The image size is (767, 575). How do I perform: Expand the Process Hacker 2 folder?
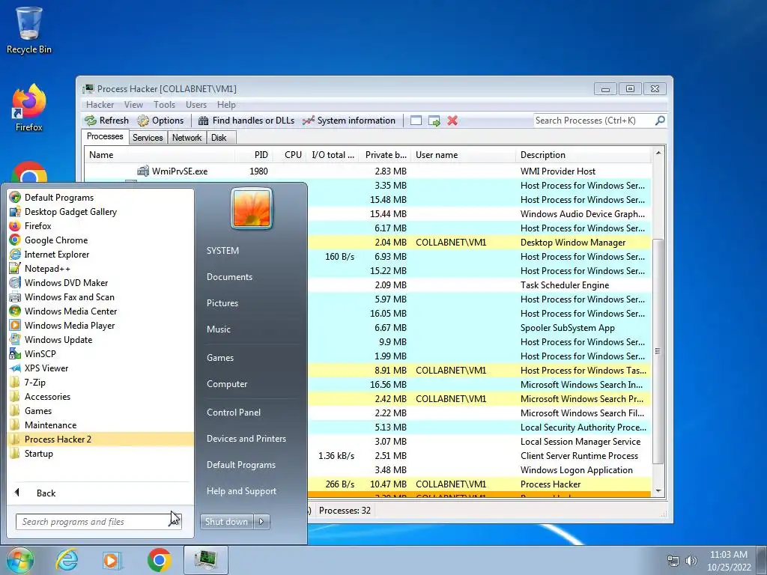[100, 439]
